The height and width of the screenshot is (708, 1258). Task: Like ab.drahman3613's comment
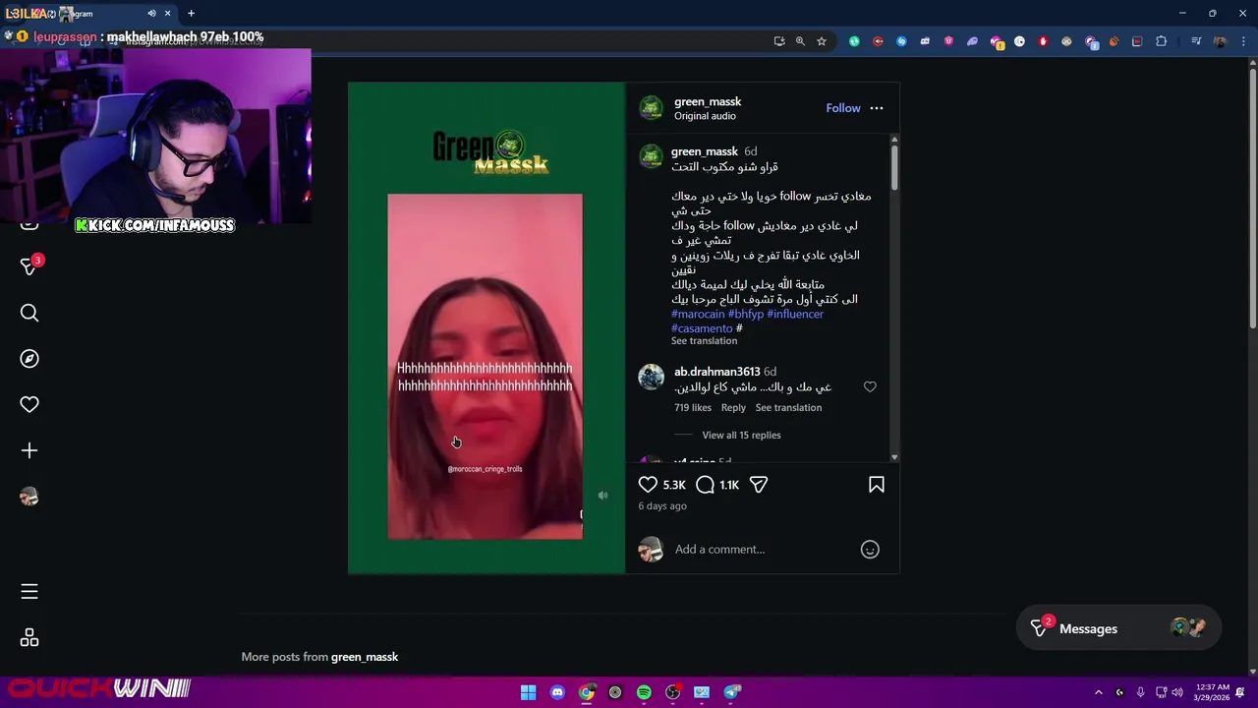pyautogui.click(x=870, y=387)
